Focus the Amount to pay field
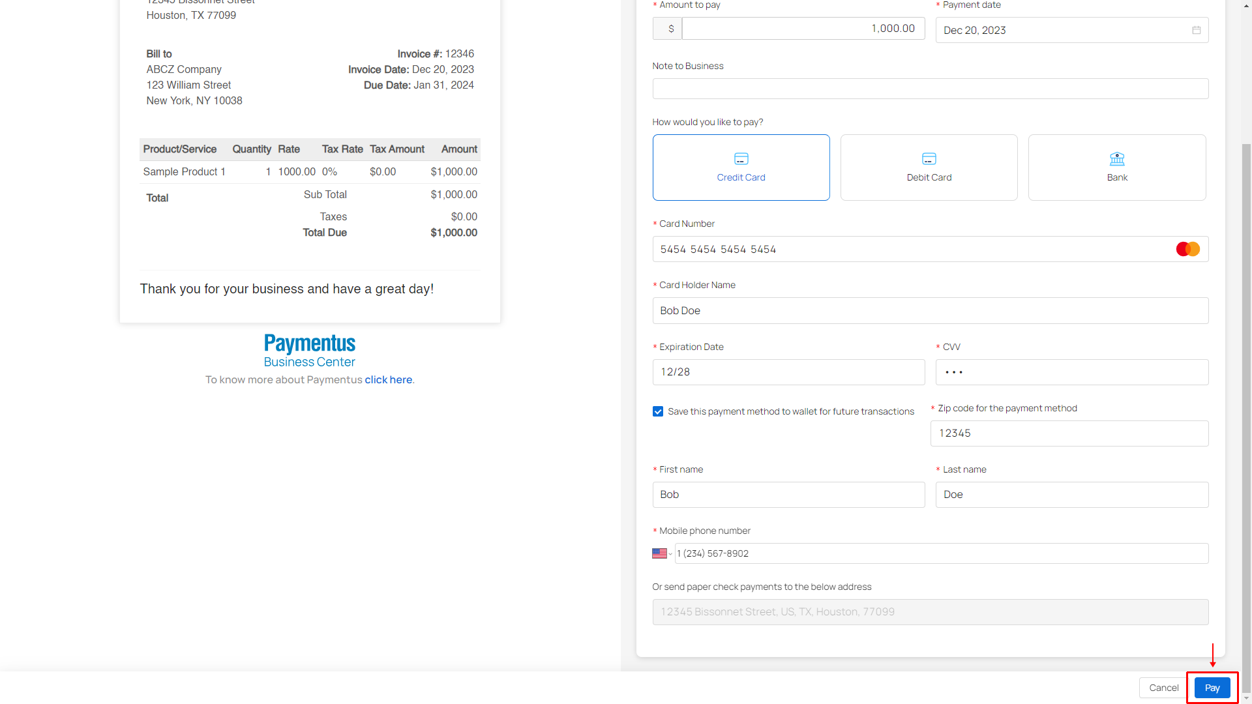The height and width of the screenshot is (704, 1252). pyautogui.click(x=803, y=29)
